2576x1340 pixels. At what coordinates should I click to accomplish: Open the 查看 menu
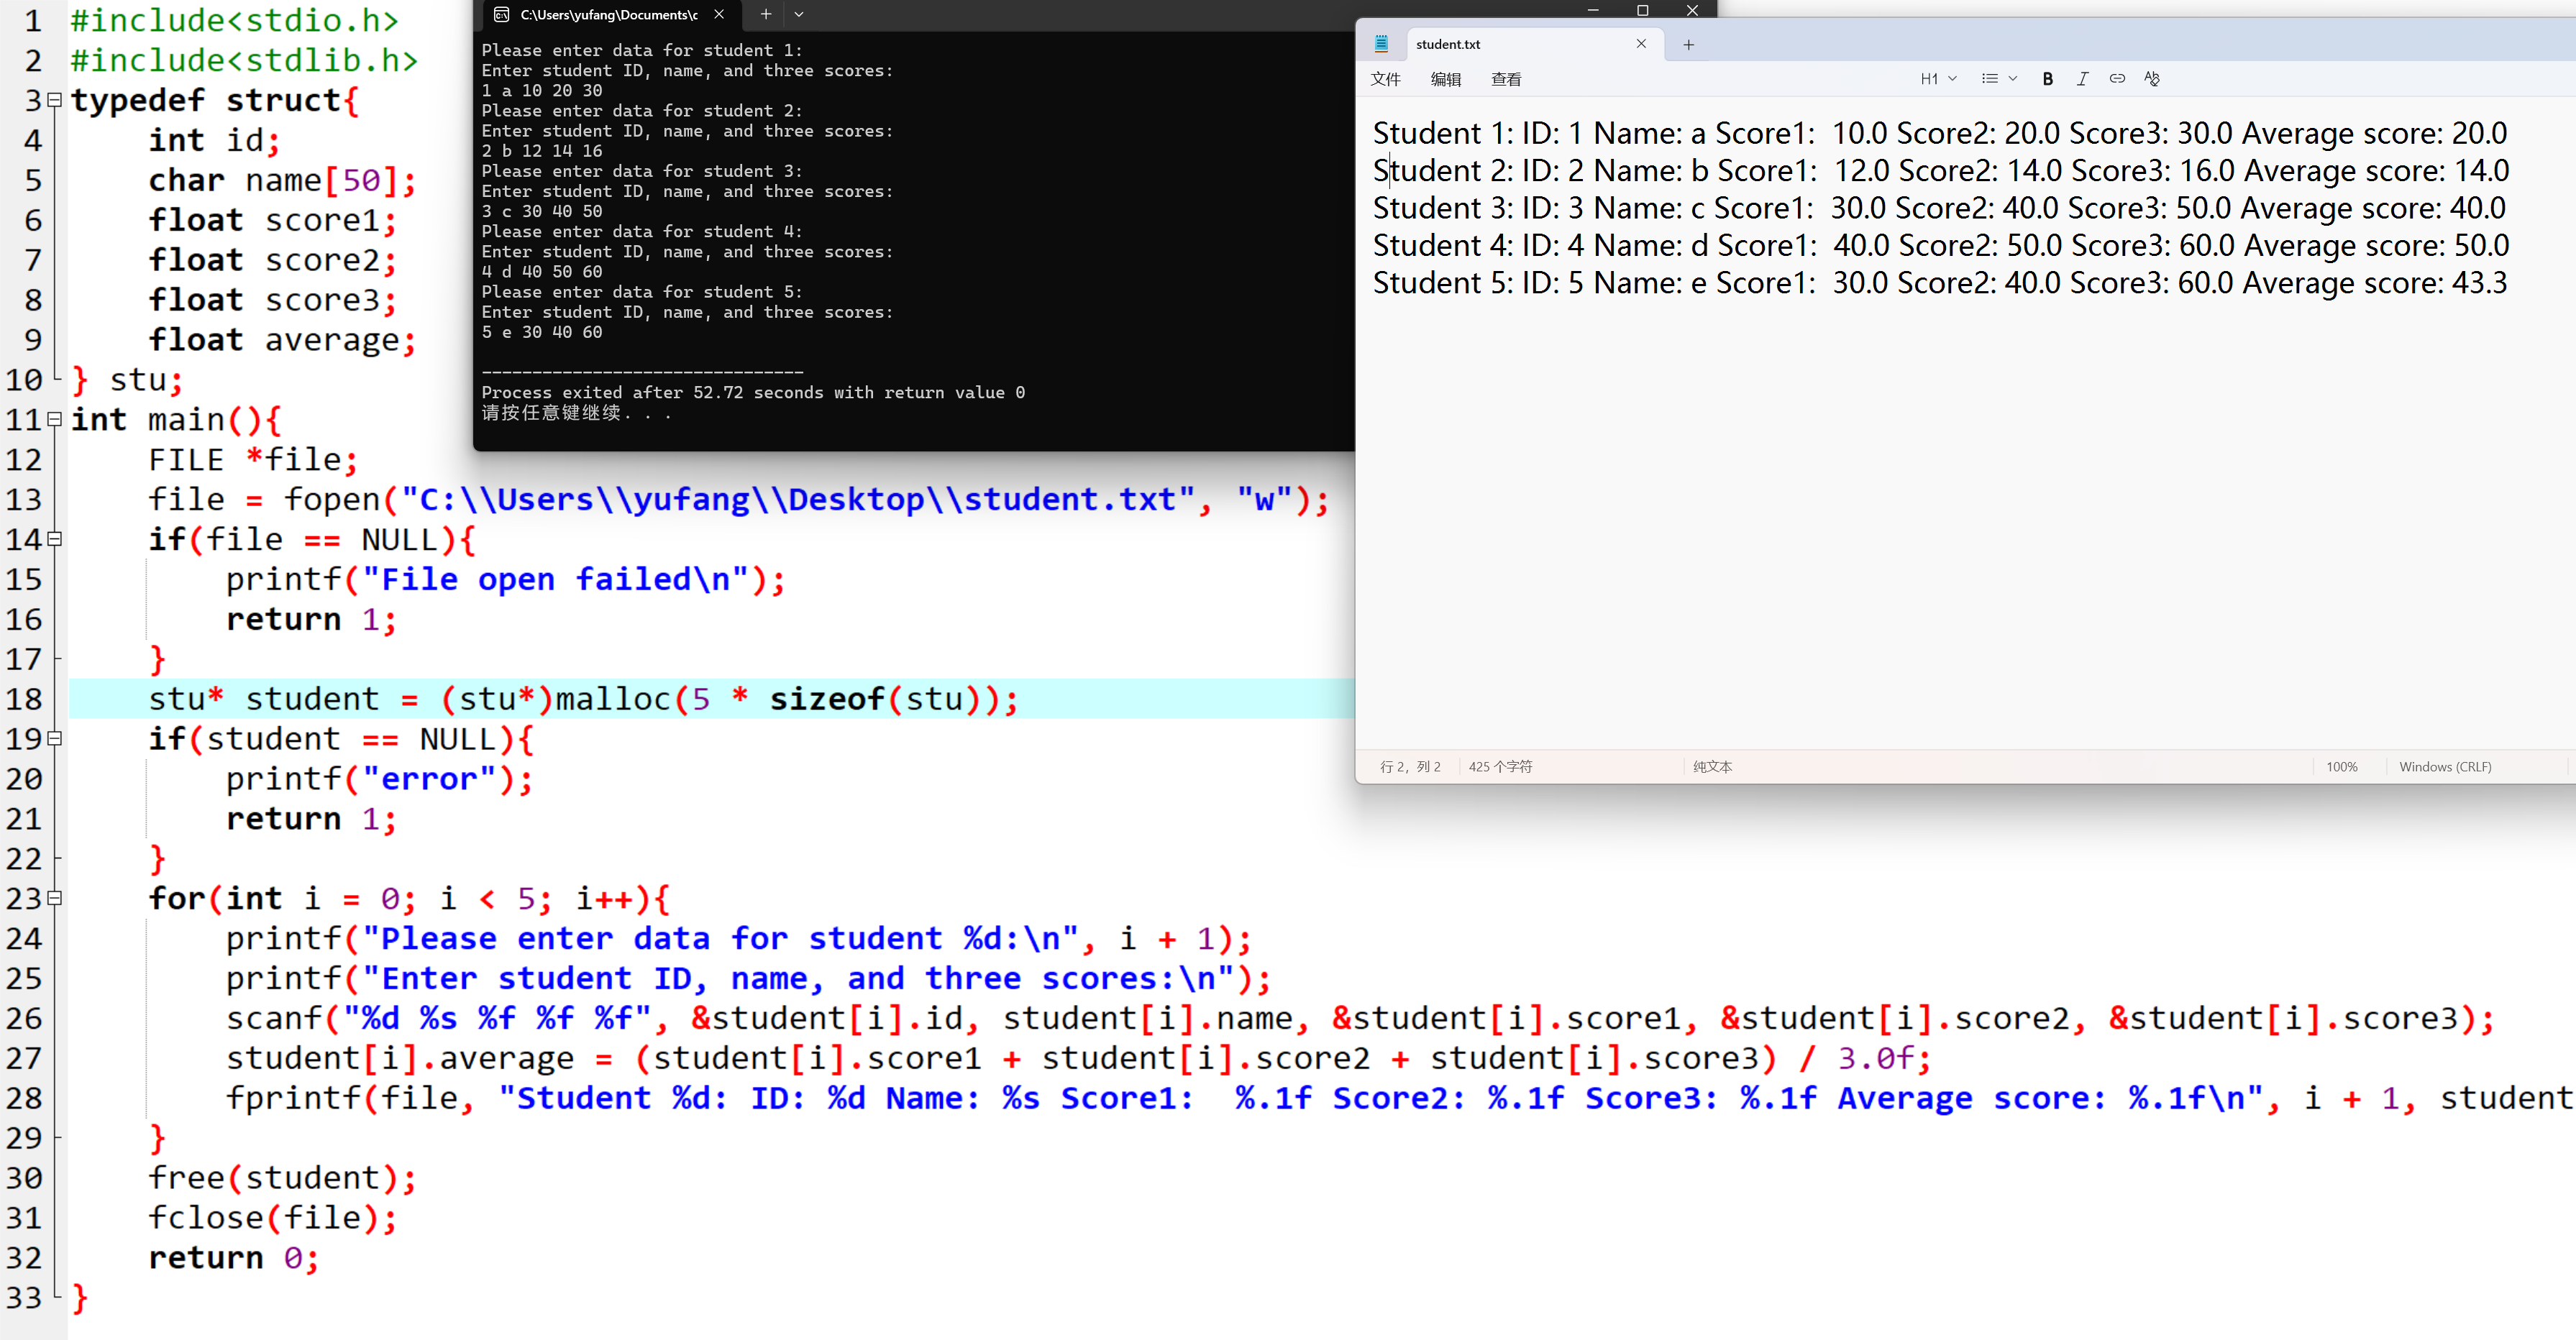point(1505,79)
